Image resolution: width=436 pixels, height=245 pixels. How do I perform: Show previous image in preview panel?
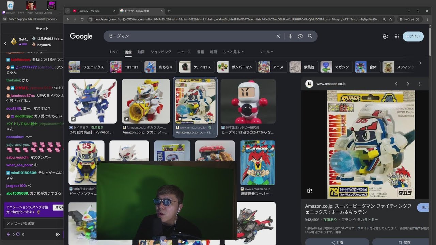click(x=396, y=84)
